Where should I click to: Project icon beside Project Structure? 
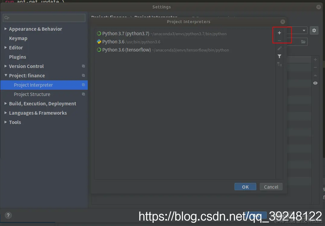(83, 94)
